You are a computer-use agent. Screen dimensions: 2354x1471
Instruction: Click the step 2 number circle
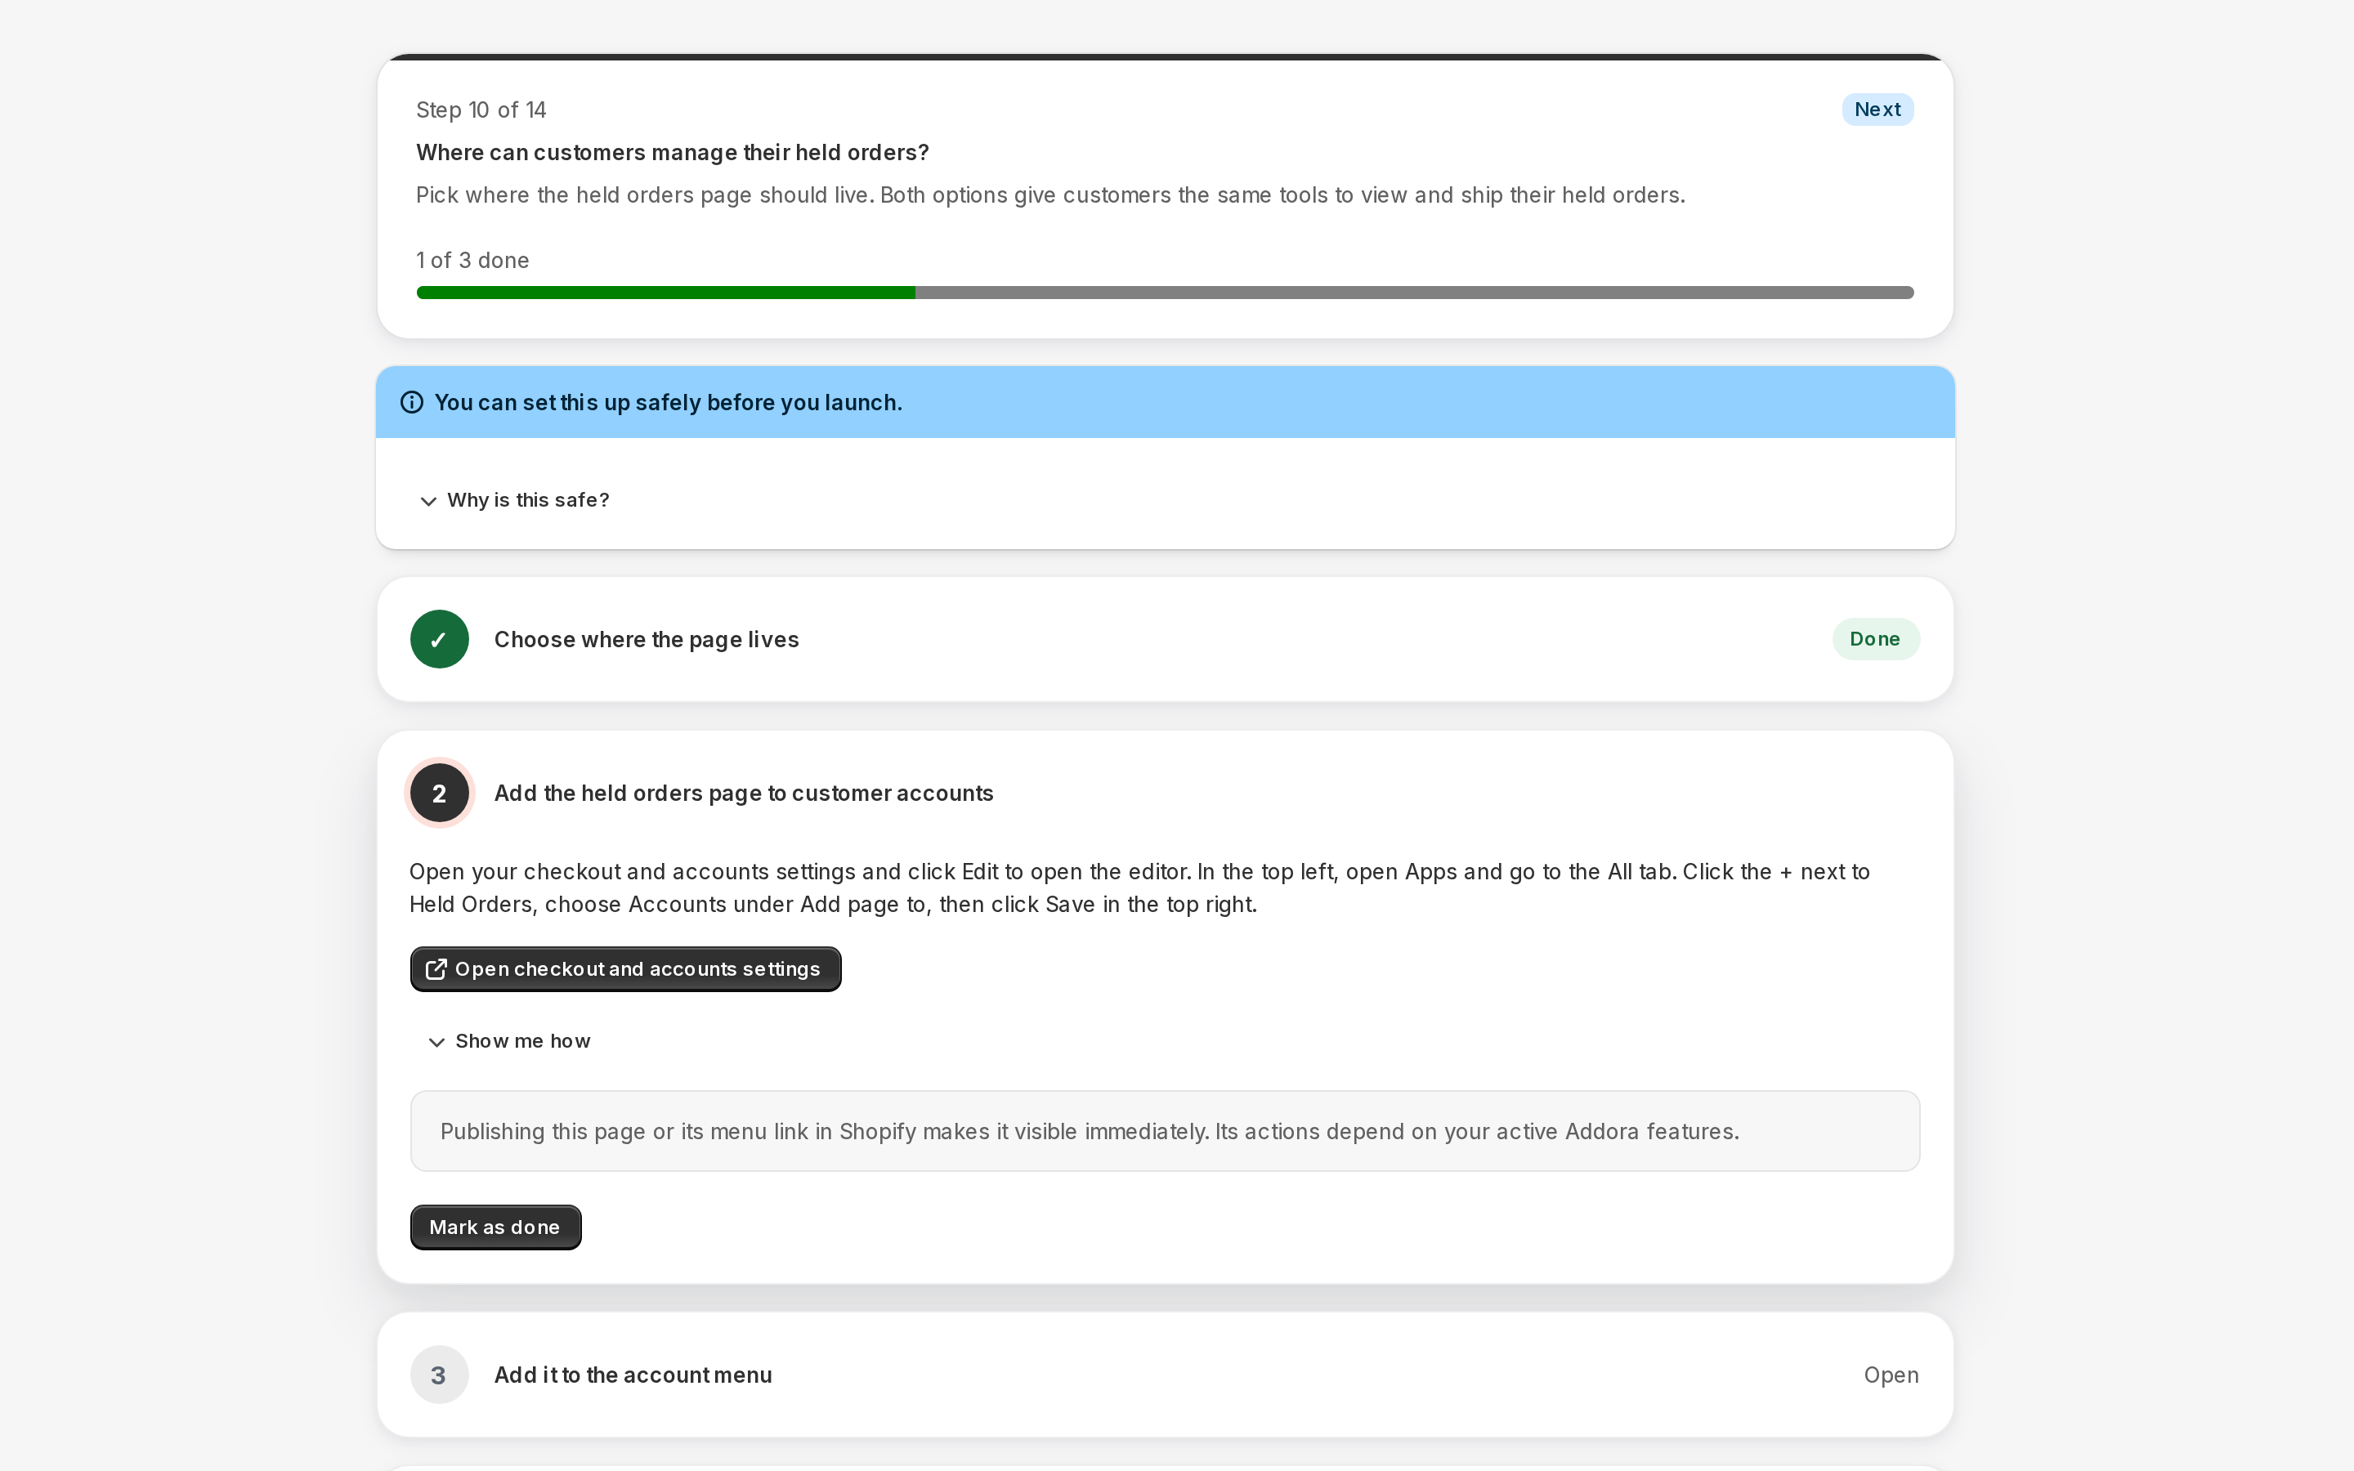[439, 793]
